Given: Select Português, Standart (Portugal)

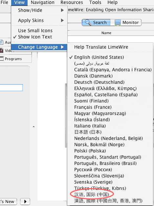Looking at the screenshot, I should click(x=110, y=157).
